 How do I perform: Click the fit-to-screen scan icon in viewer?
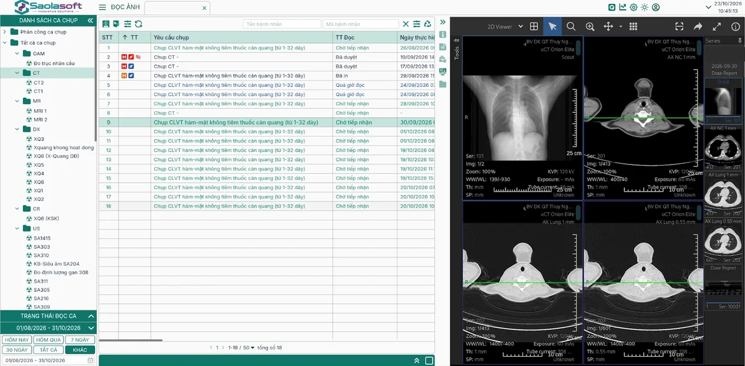pyautogui.click(x=679, y=27)
